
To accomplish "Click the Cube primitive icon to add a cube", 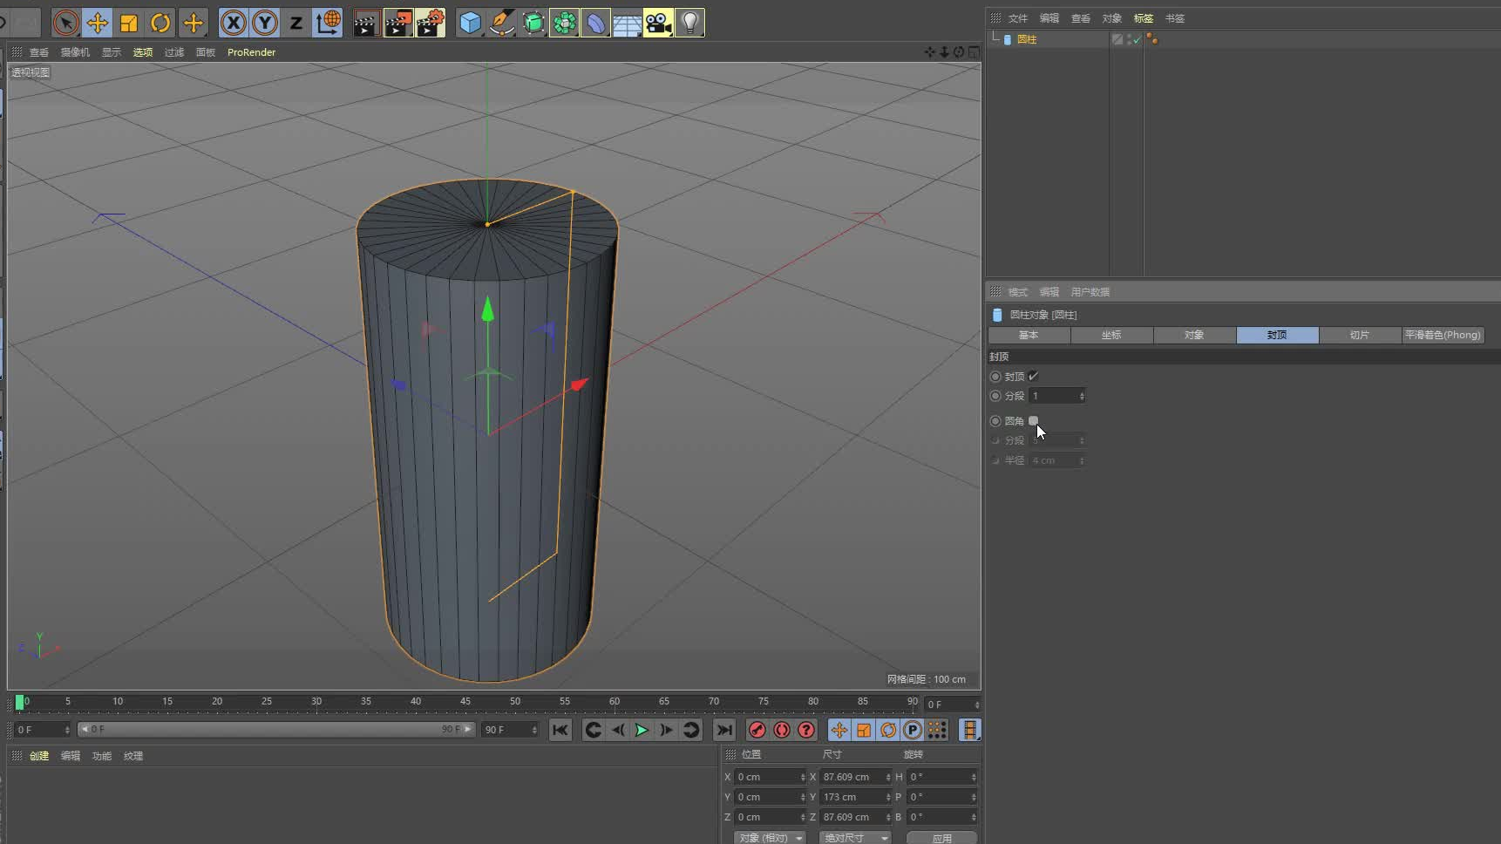I will click(470, 23).
